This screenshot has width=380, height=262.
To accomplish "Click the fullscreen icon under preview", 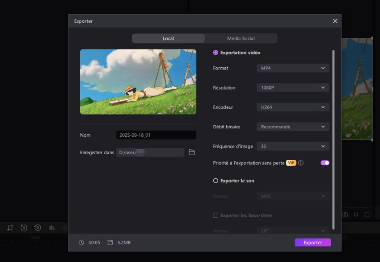I will click(x=367, y=215).
